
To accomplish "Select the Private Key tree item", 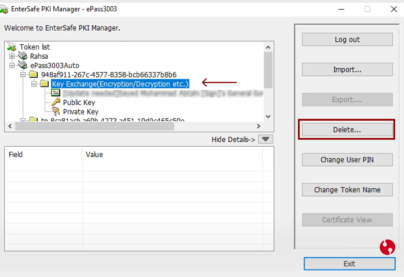I will pyautogui.click(x=81, y=112).
